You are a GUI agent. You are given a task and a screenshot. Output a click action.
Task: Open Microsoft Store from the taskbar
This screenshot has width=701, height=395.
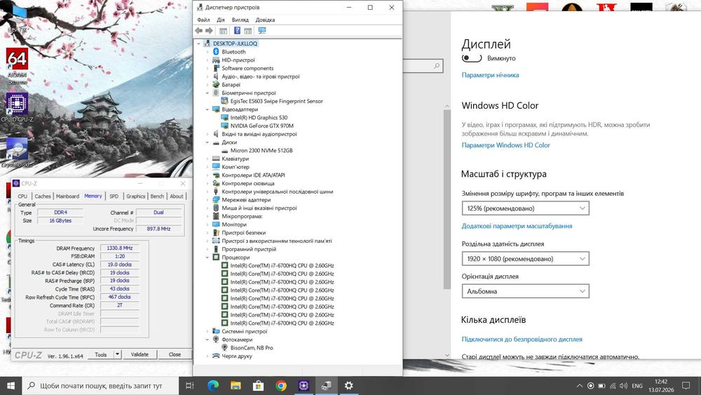coord(259,386)
